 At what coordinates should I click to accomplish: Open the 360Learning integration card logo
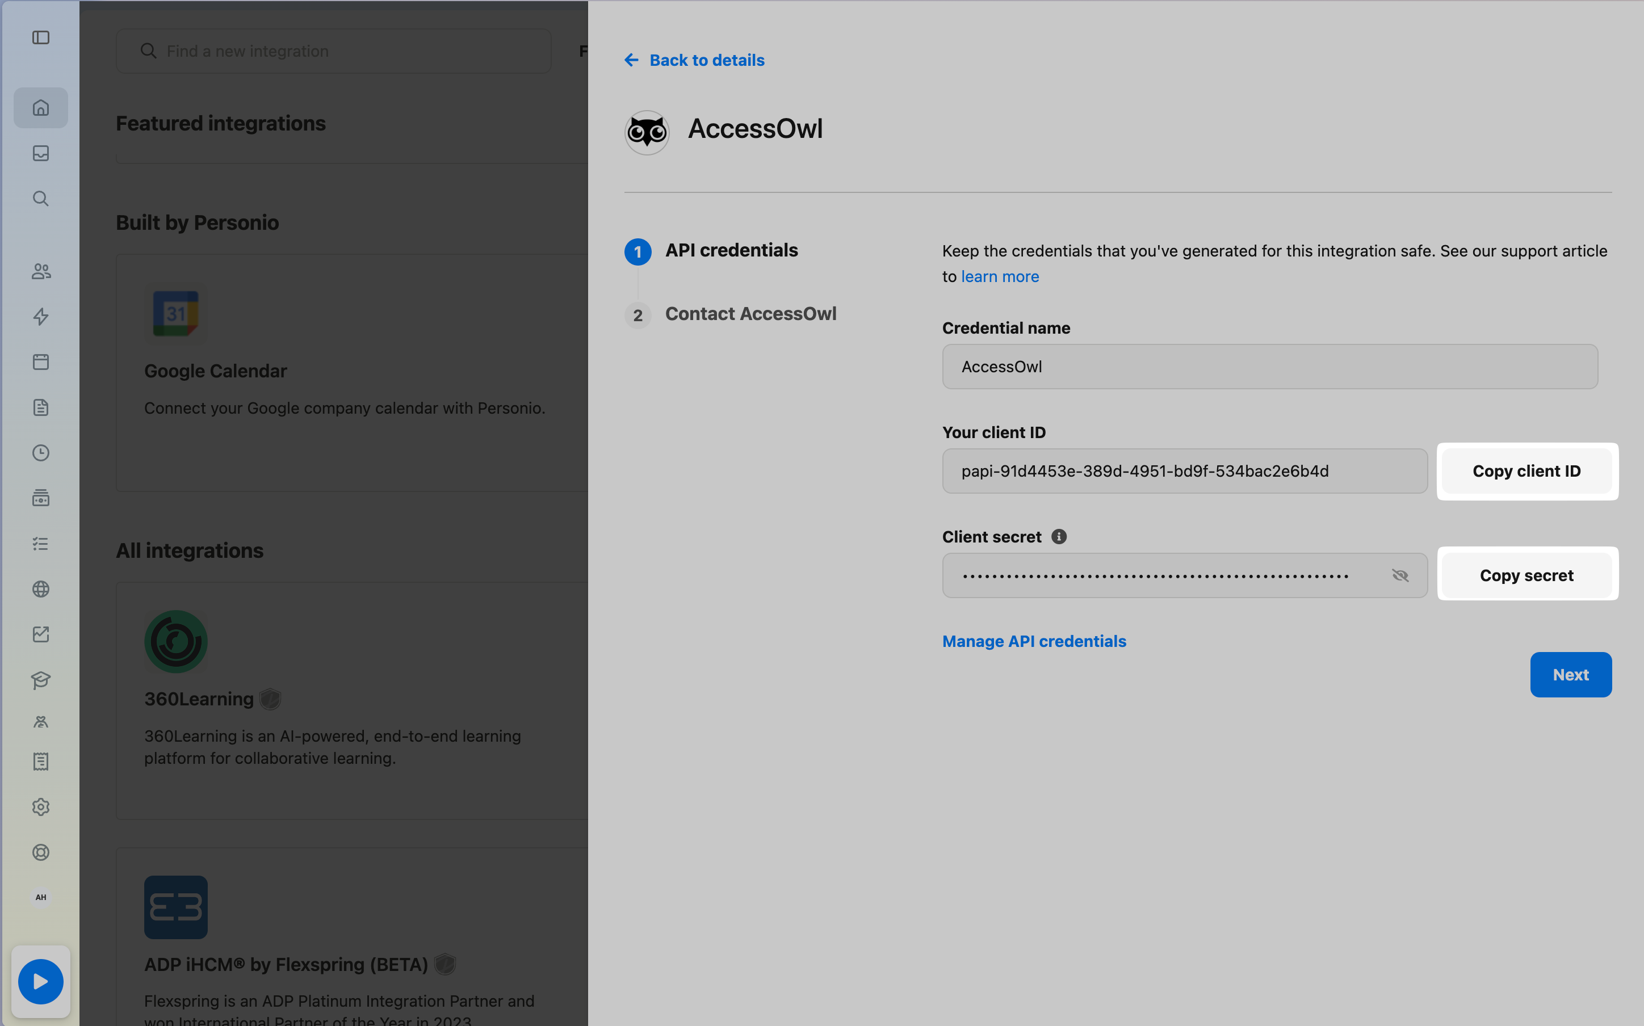[176, 642]
